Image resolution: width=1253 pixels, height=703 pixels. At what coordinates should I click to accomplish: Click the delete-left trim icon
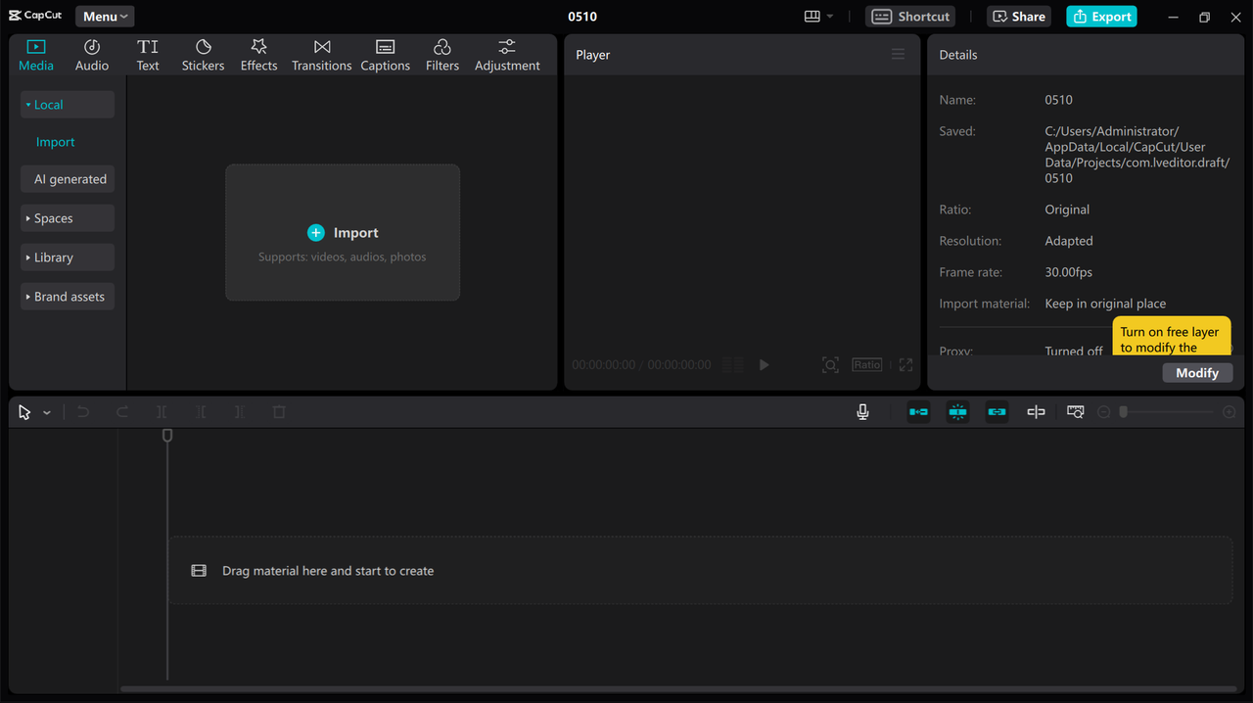click(x=201, y=412)
